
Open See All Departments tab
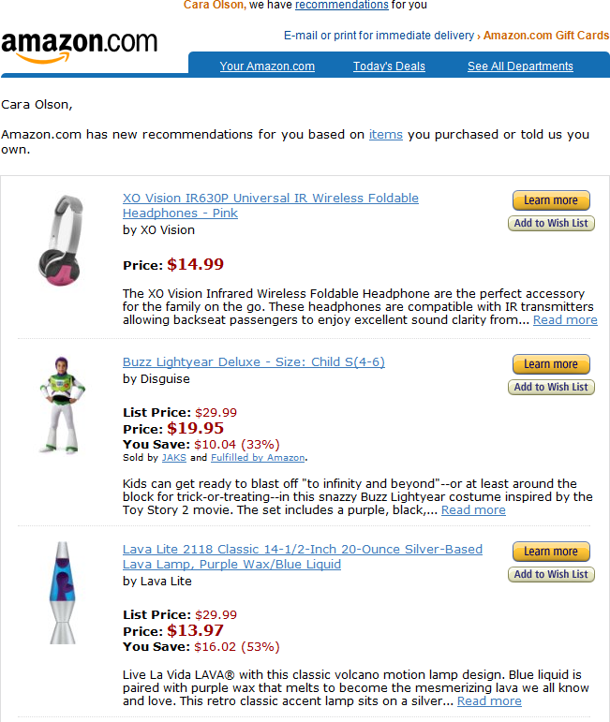(x=520, y=66)
